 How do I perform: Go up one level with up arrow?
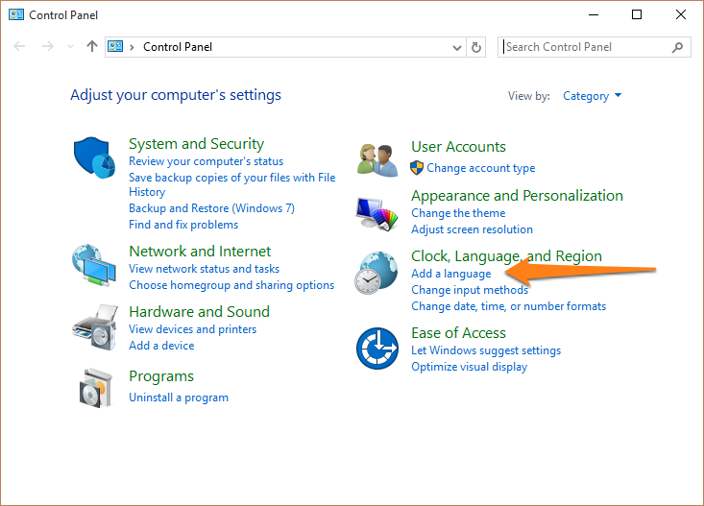tap(92, 46)
